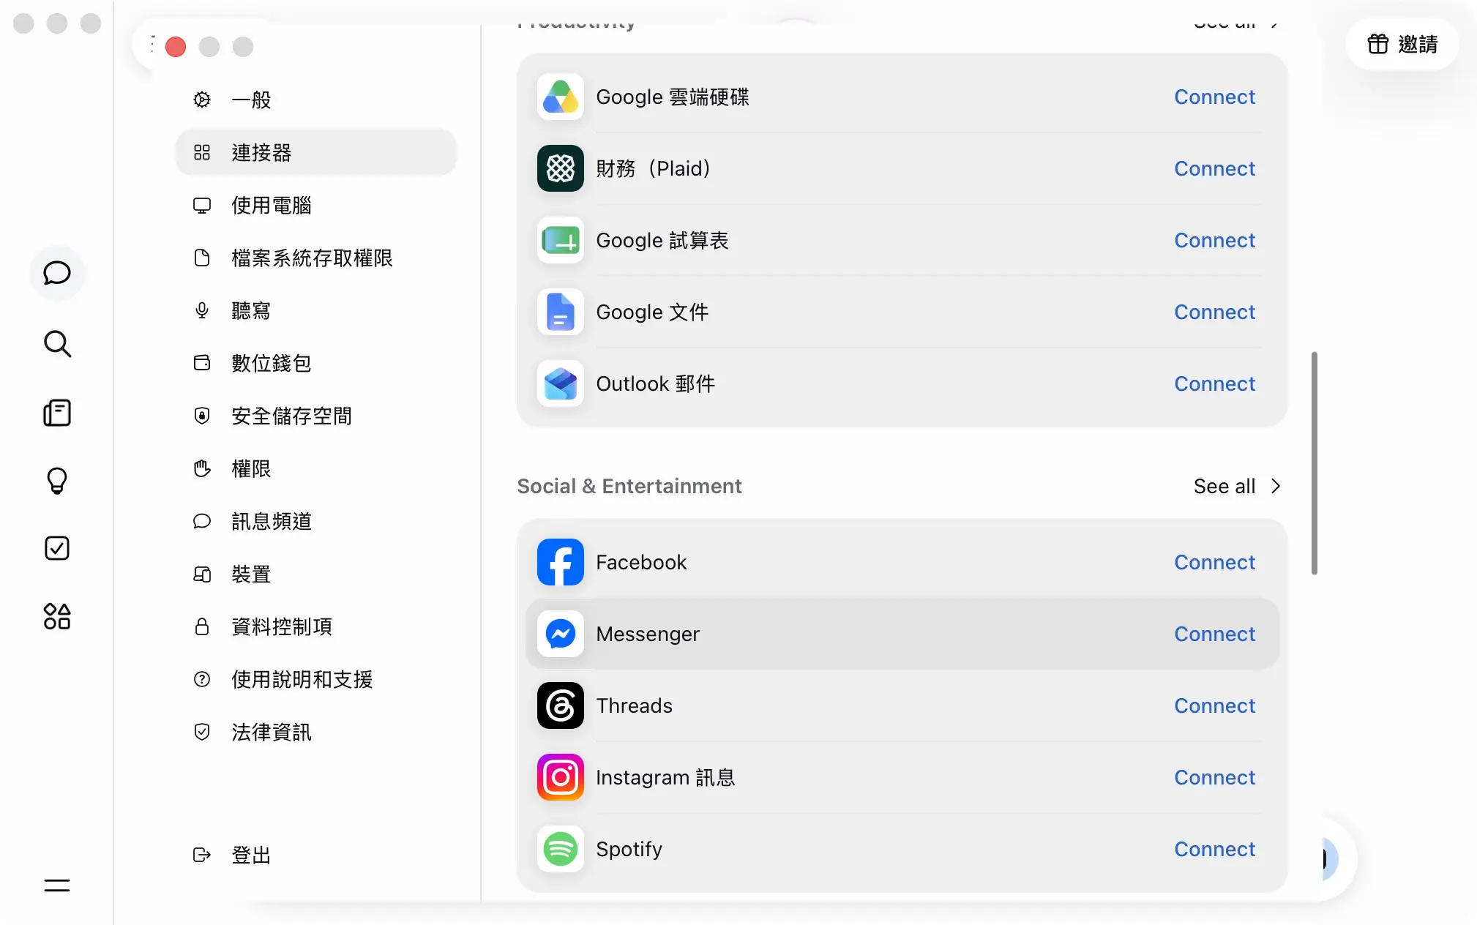
Task: Open the search magnifier in left rail
Action: click(57, 343)
